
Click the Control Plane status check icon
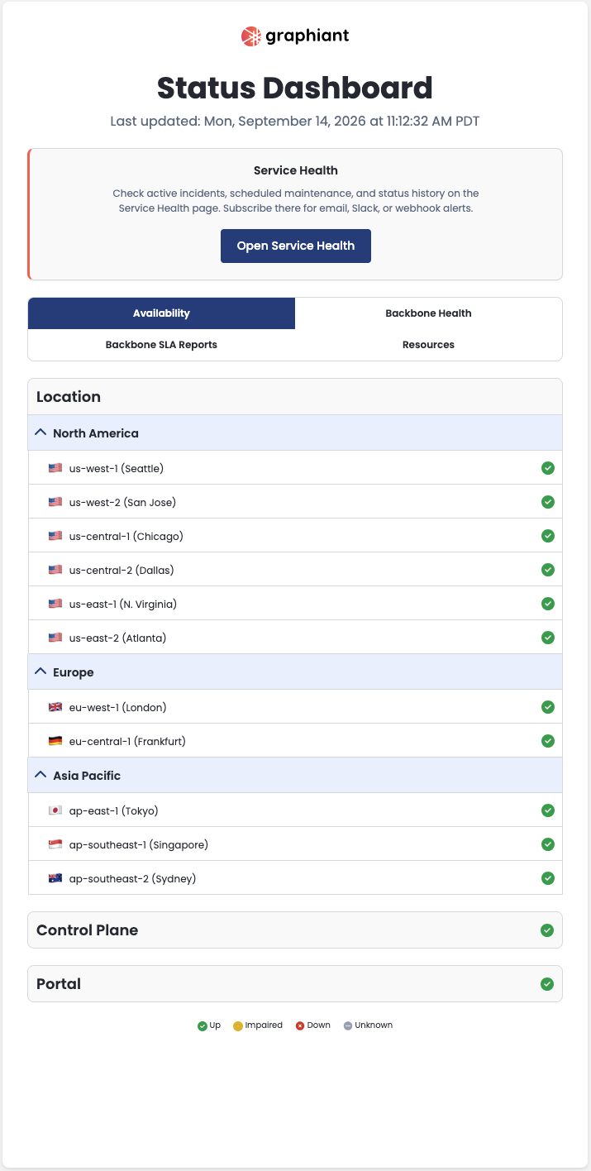546,930
